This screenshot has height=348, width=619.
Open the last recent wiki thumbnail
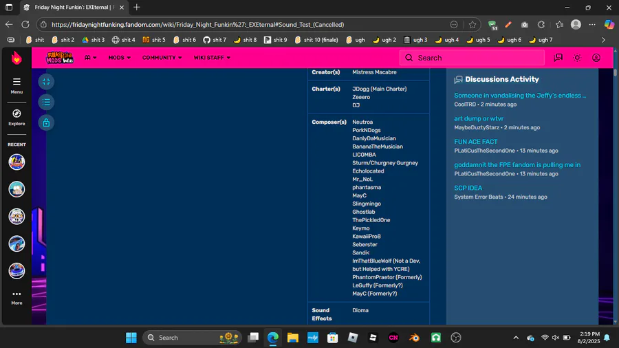[17, 271]
